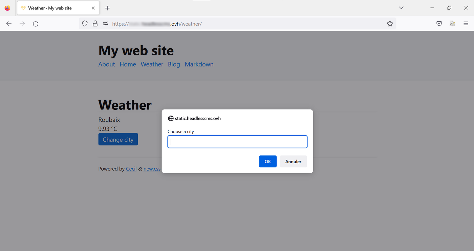Viewport: 474px width, 251px height.
Task: Click the Change city button
Action: pos(118,140)
